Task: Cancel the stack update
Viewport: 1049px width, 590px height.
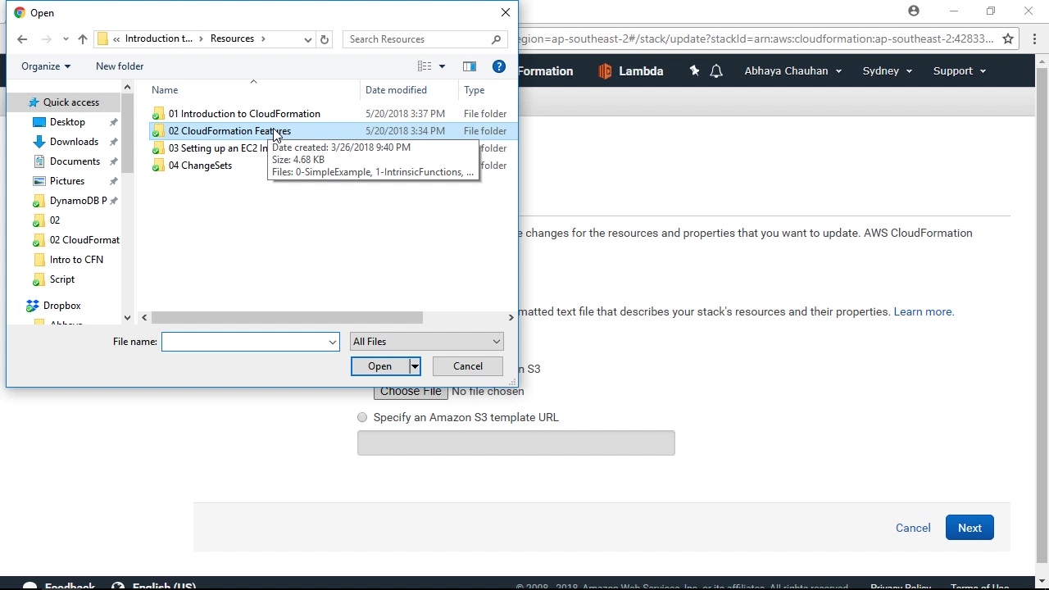Action: point(913,528)
